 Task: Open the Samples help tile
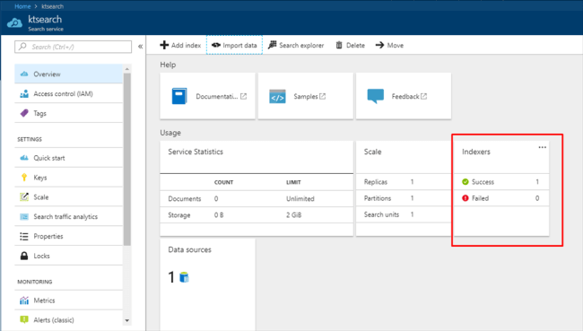pos(305,96)
